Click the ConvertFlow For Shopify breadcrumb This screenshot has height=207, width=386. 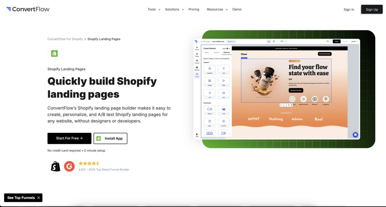coord(65,39)
